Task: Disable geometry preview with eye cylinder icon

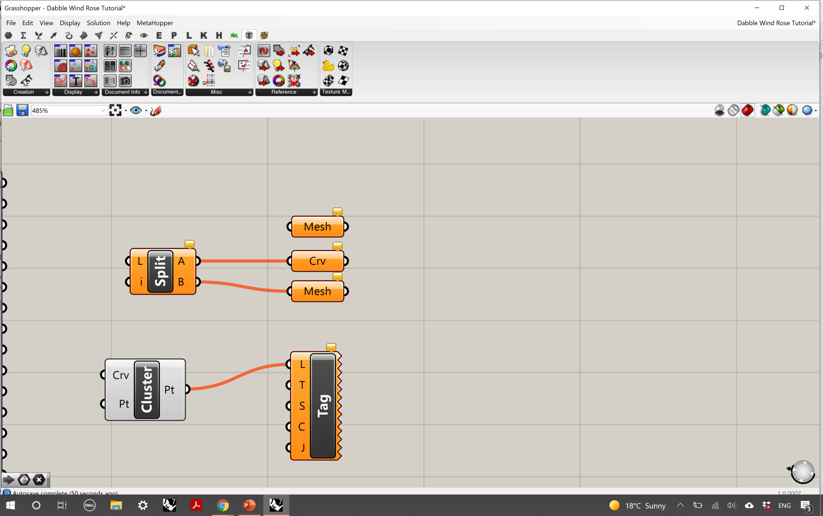Action: click(719, 111)
